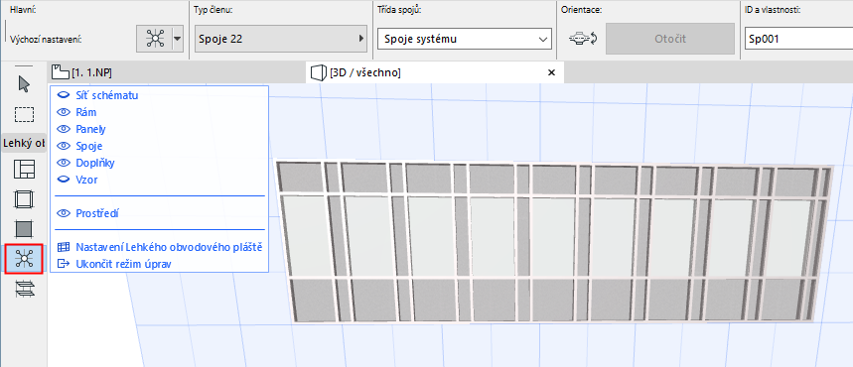Click the Lehký obvodový plášť settings icon

[x=64, y=247]
